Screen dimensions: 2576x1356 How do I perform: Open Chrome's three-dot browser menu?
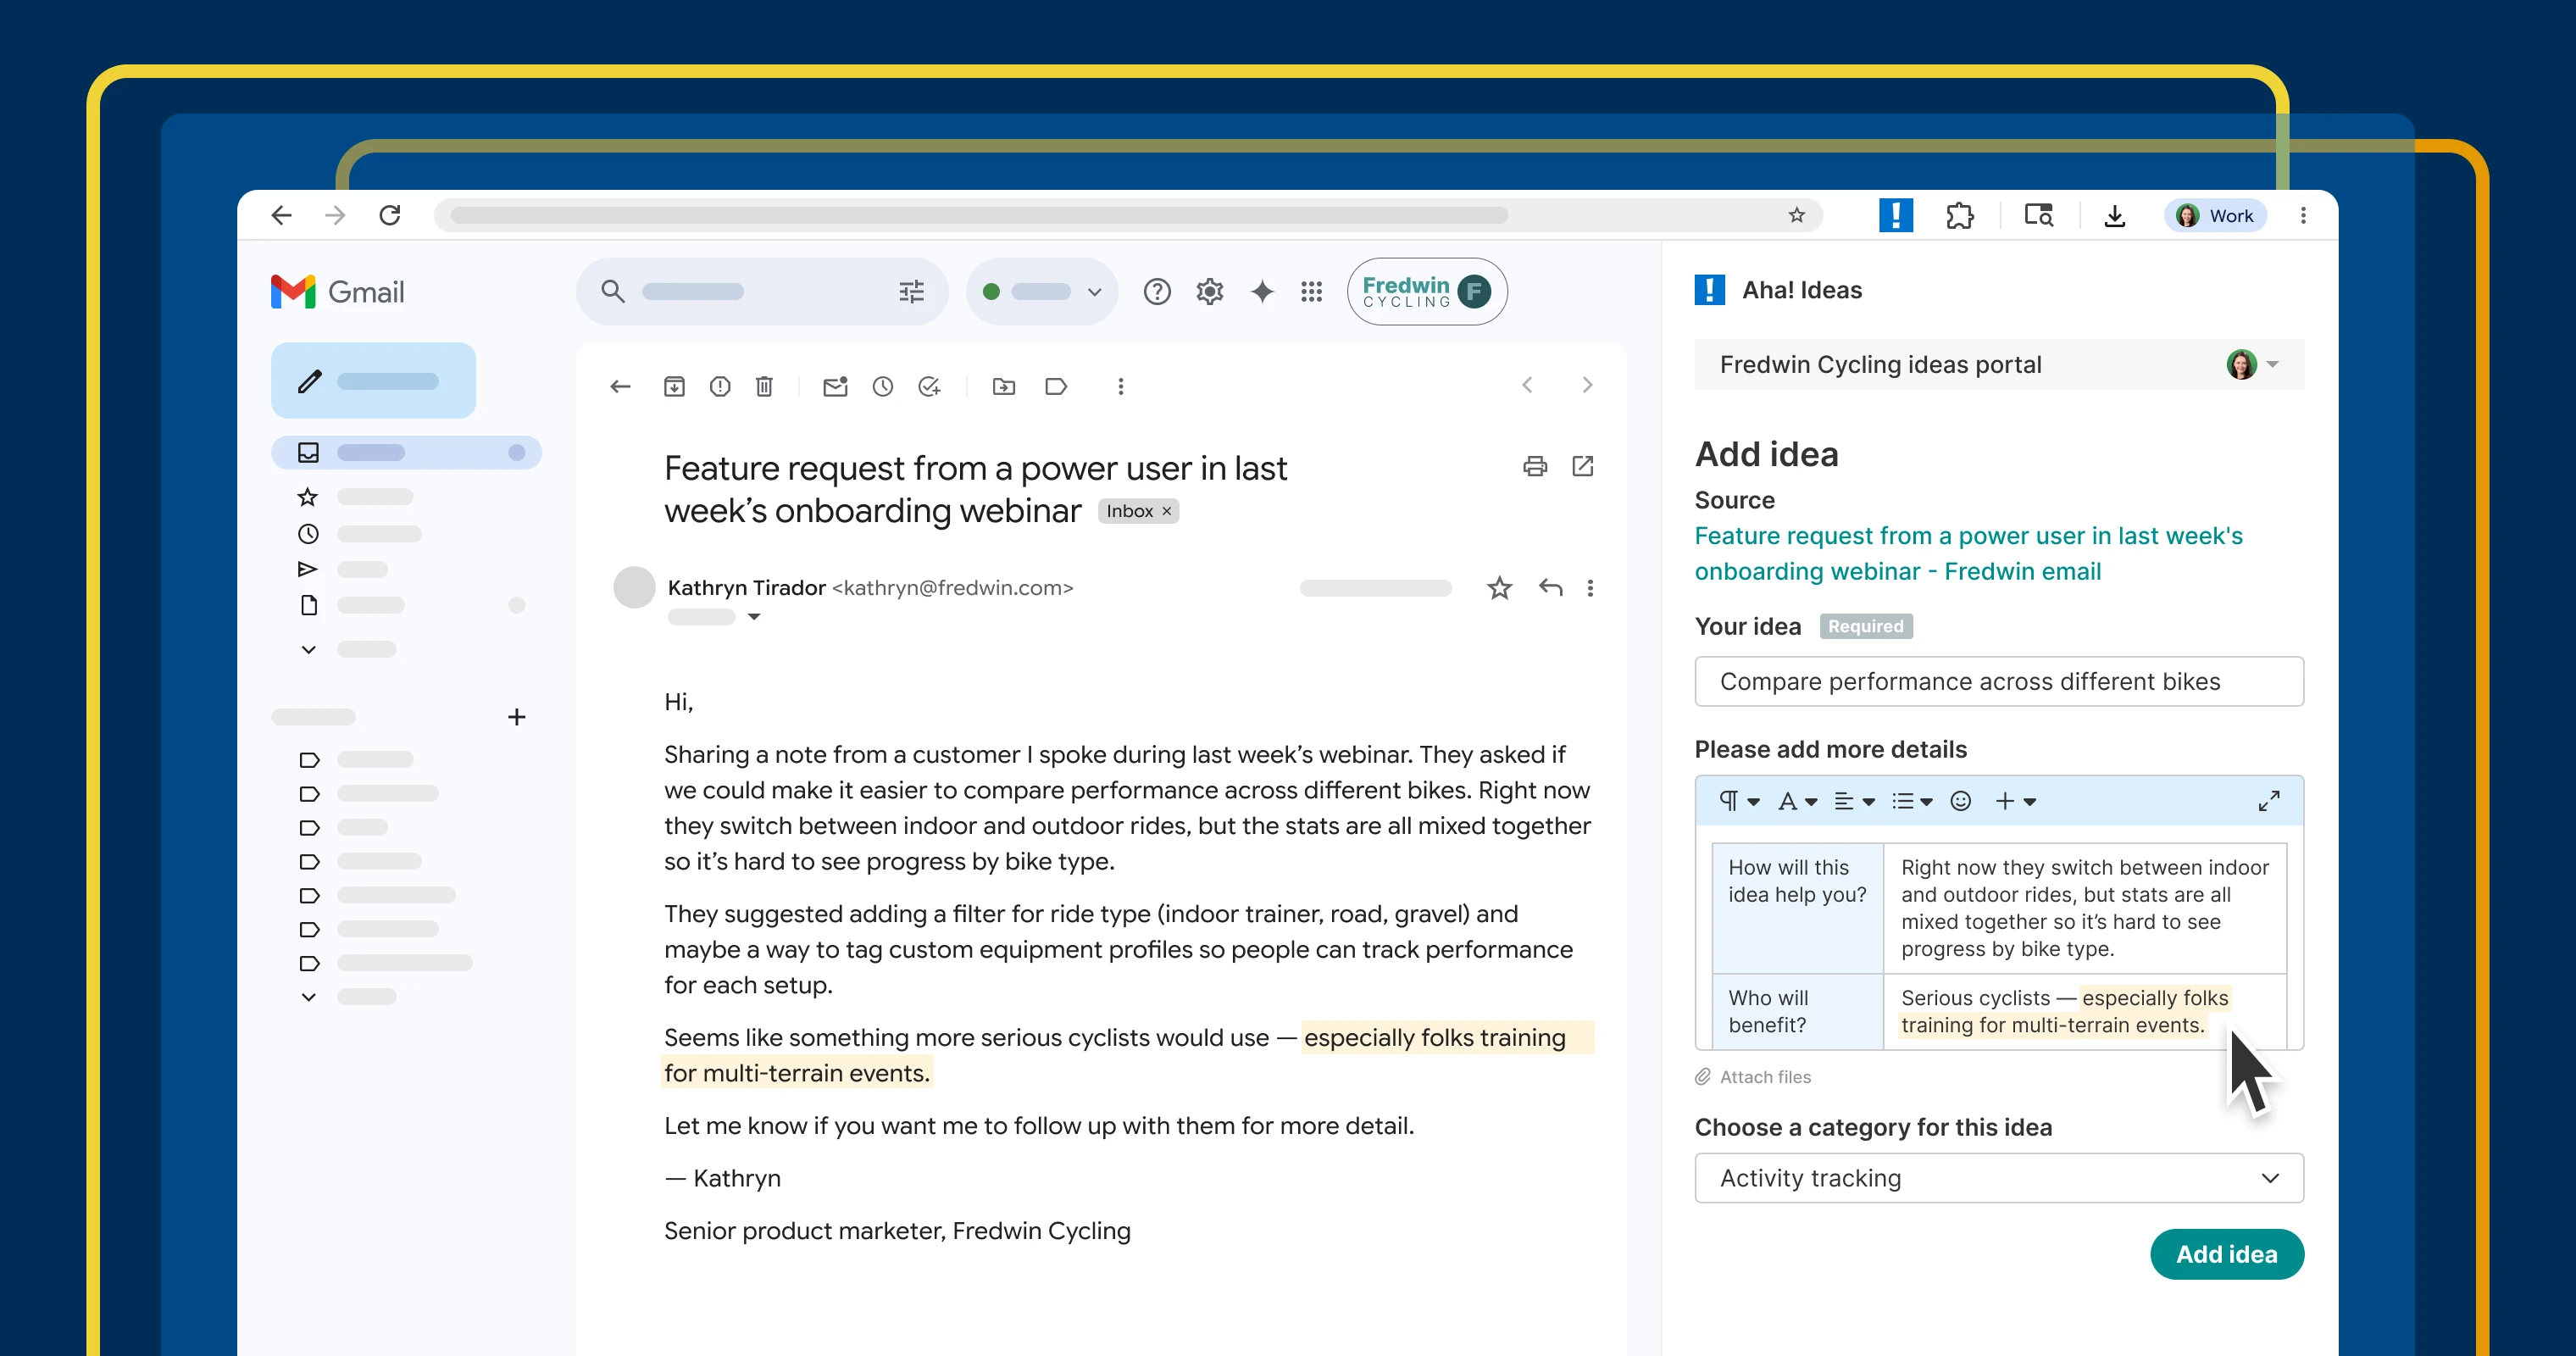click(2302, 215)
